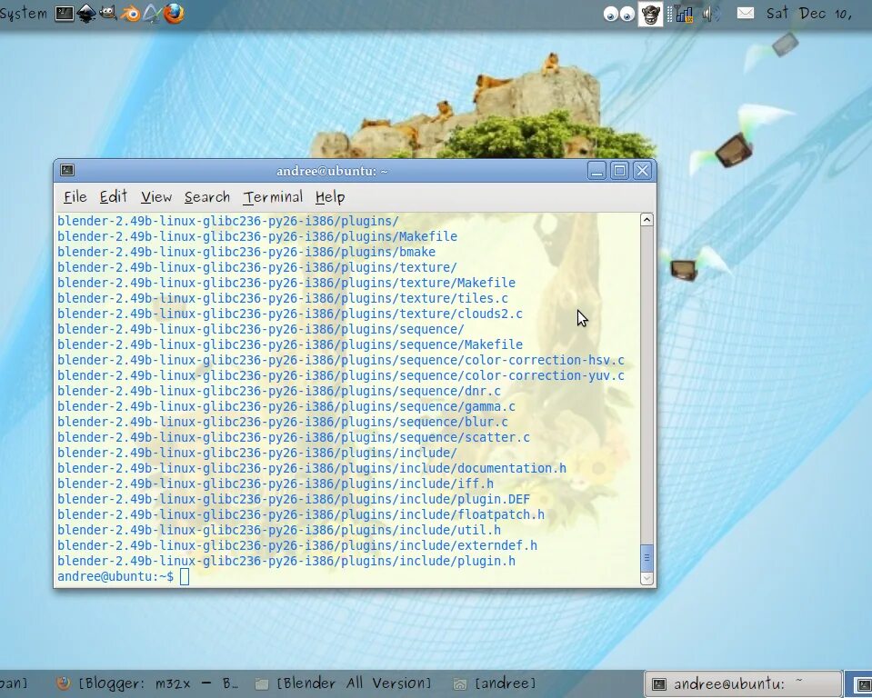Screen dimensions: 872x698
Task: Open the Terminal menu
Action: tap(273, 196)
